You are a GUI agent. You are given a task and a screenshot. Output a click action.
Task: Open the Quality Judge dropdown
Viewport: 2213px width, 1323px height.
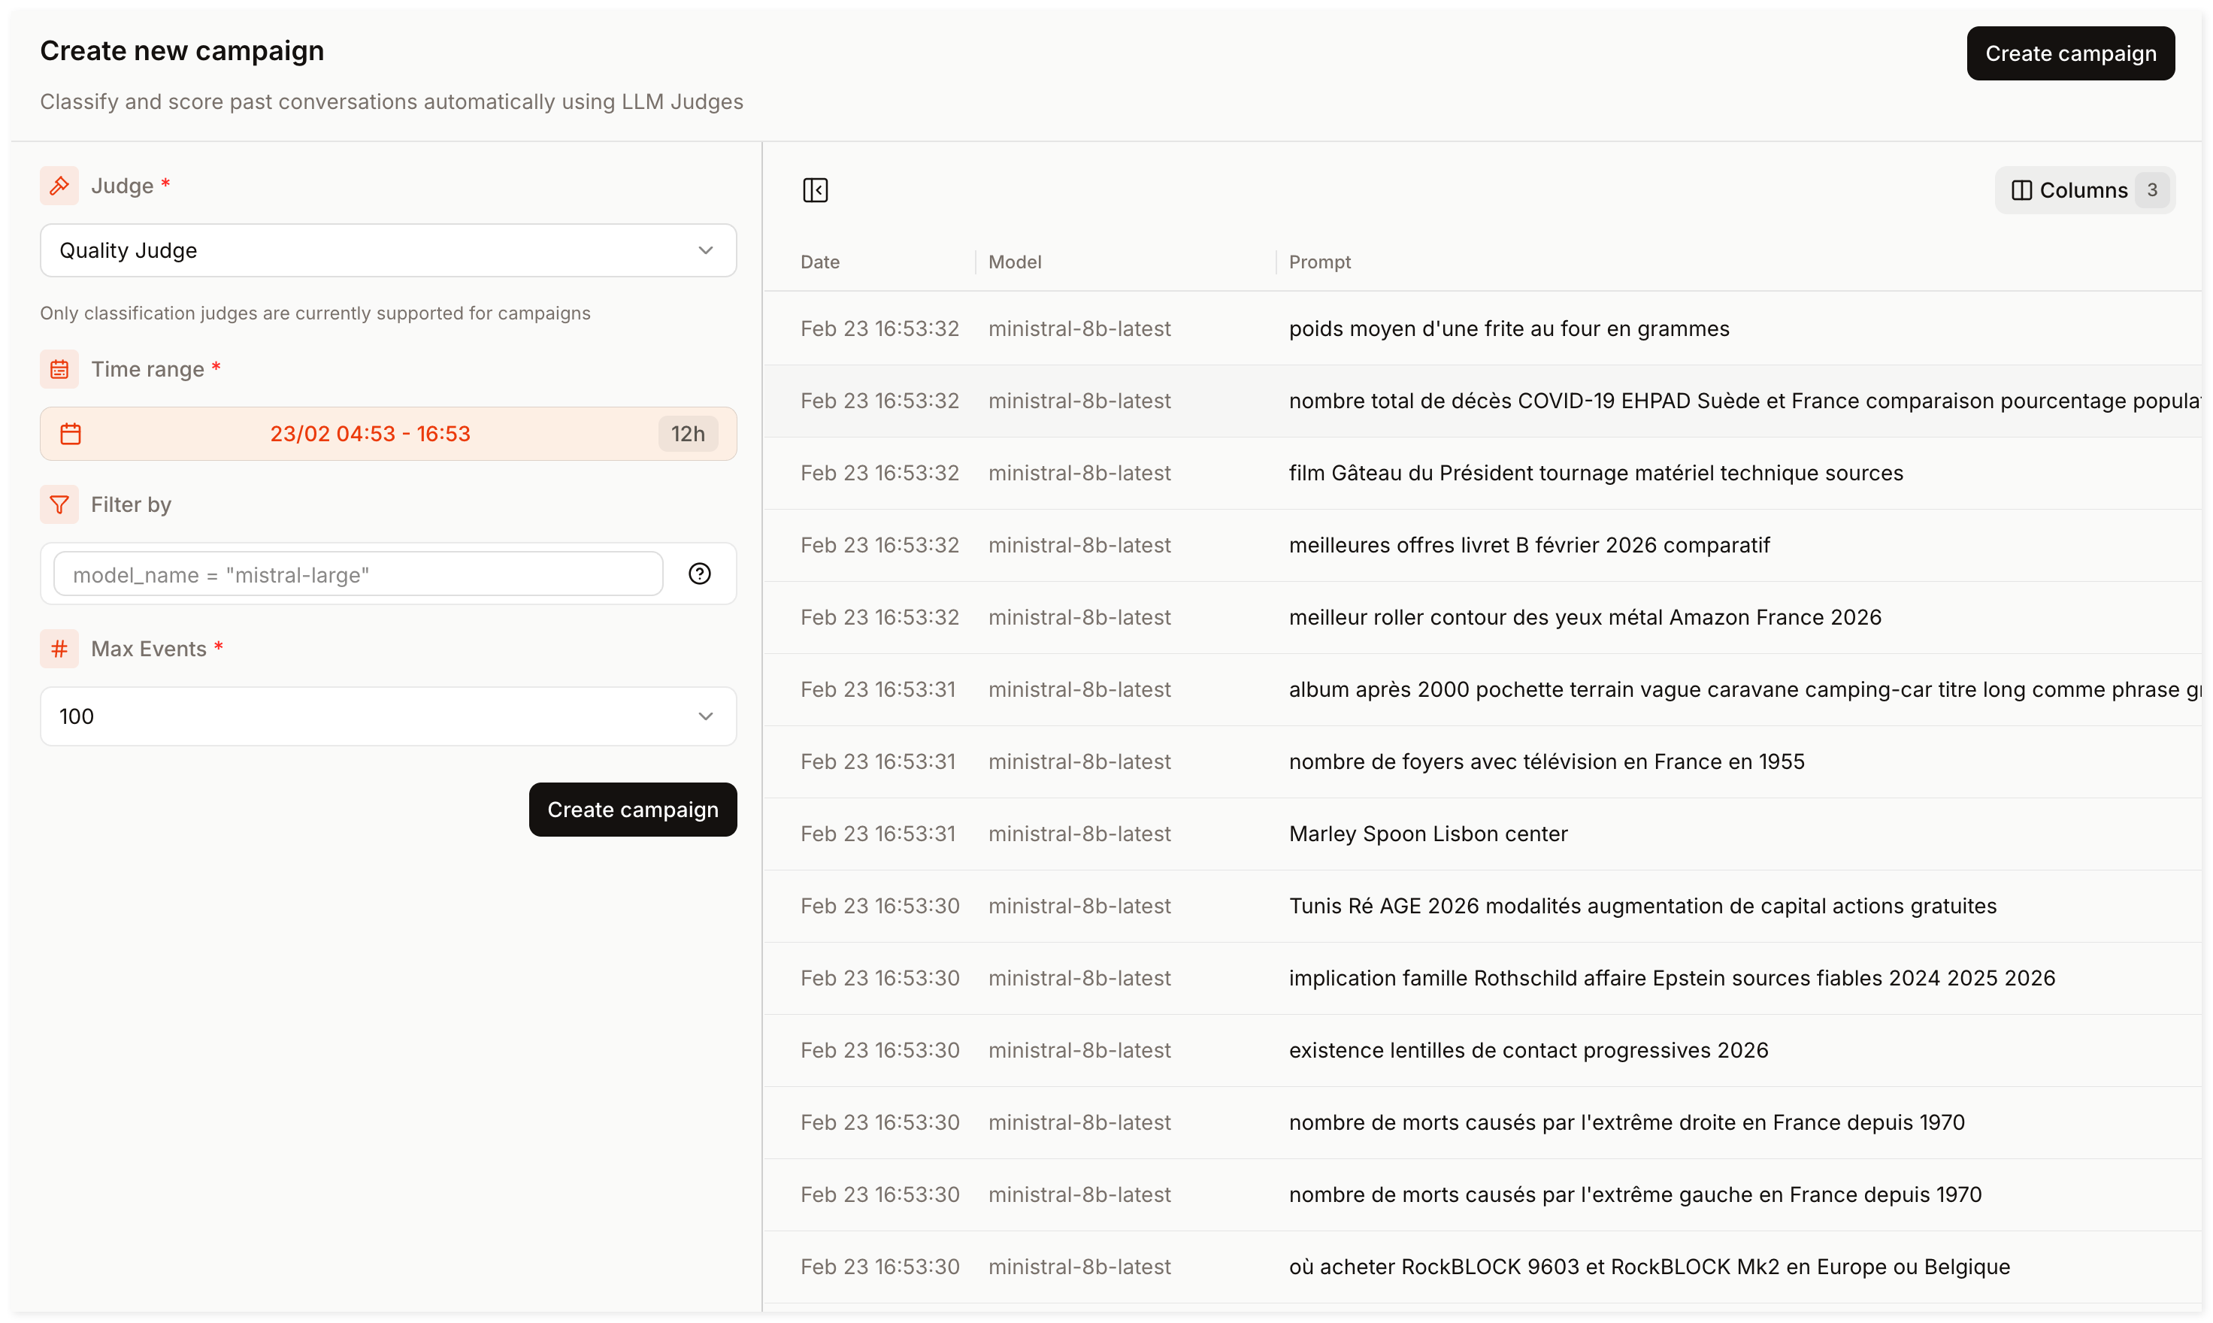pyautogui.click(x=388, y=250)
